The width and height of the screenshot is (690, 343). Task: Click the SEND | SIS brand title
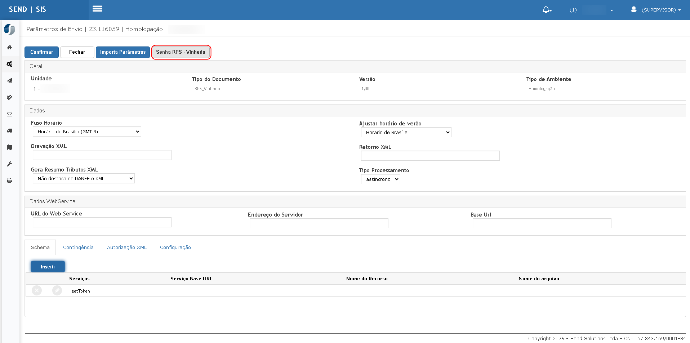point(27,10)
